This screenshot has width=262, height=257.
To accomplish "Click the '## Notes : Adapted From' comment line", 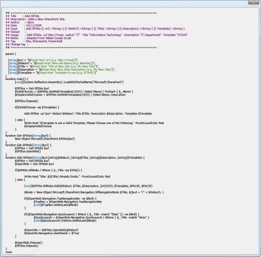I will [39, 38].
